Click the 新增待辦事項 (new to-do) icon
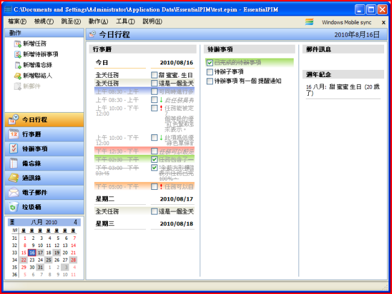392x294 pixels. 17,54
